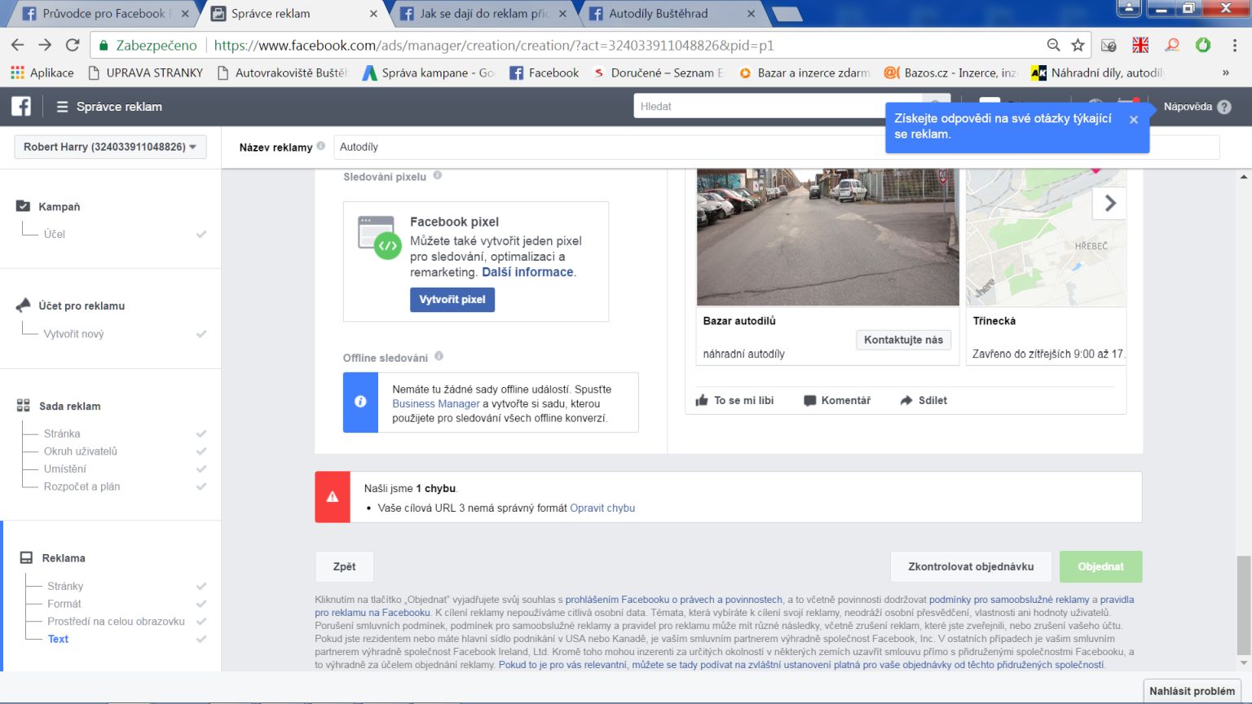This screenshot has width=1252, height=704.
Task: Go to the Text step in the sidebar
Action: (58, 639)
